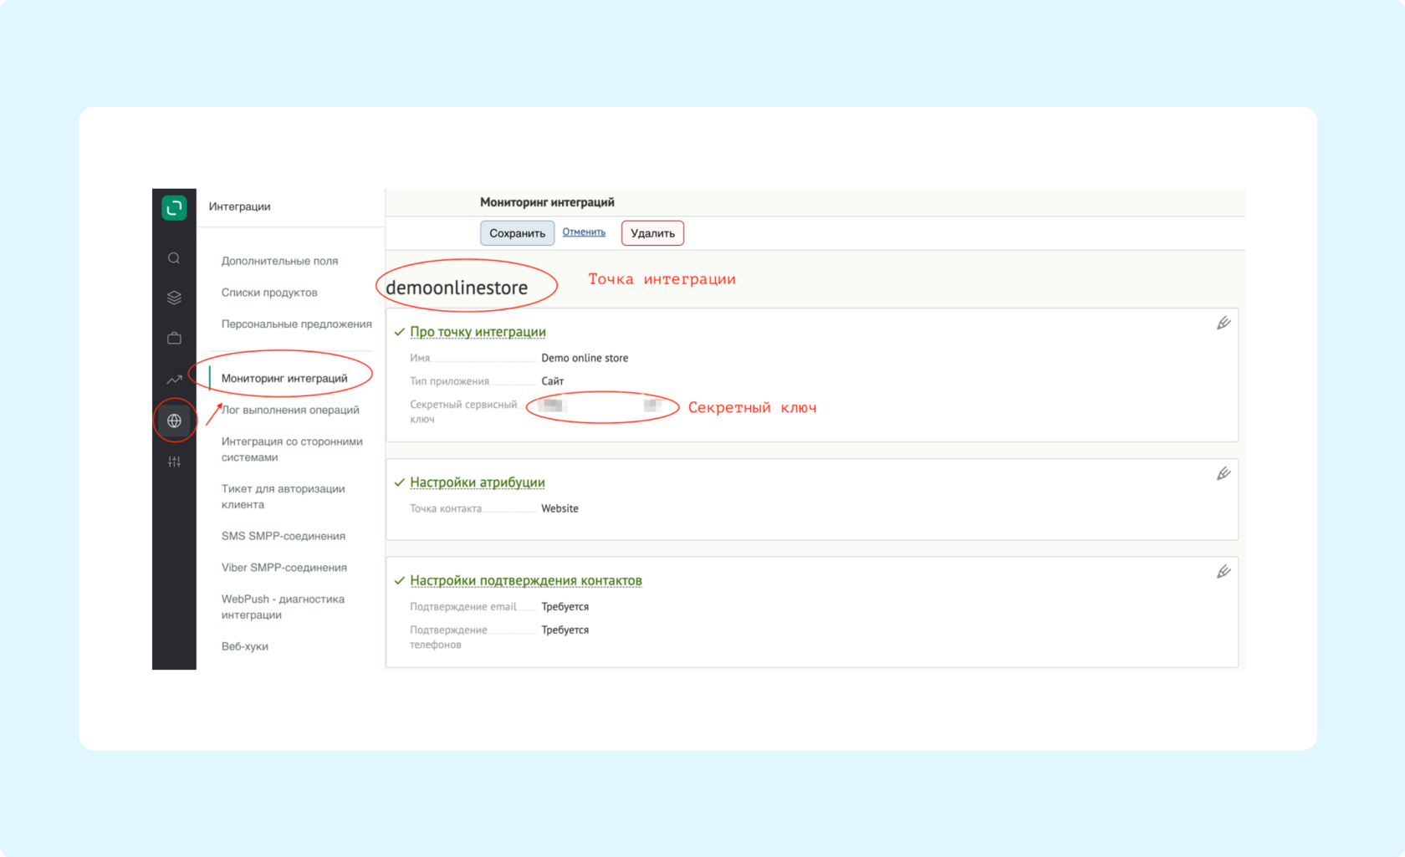
Task: Open 'Списки продуктов' menu item
Action: point(269,293)
